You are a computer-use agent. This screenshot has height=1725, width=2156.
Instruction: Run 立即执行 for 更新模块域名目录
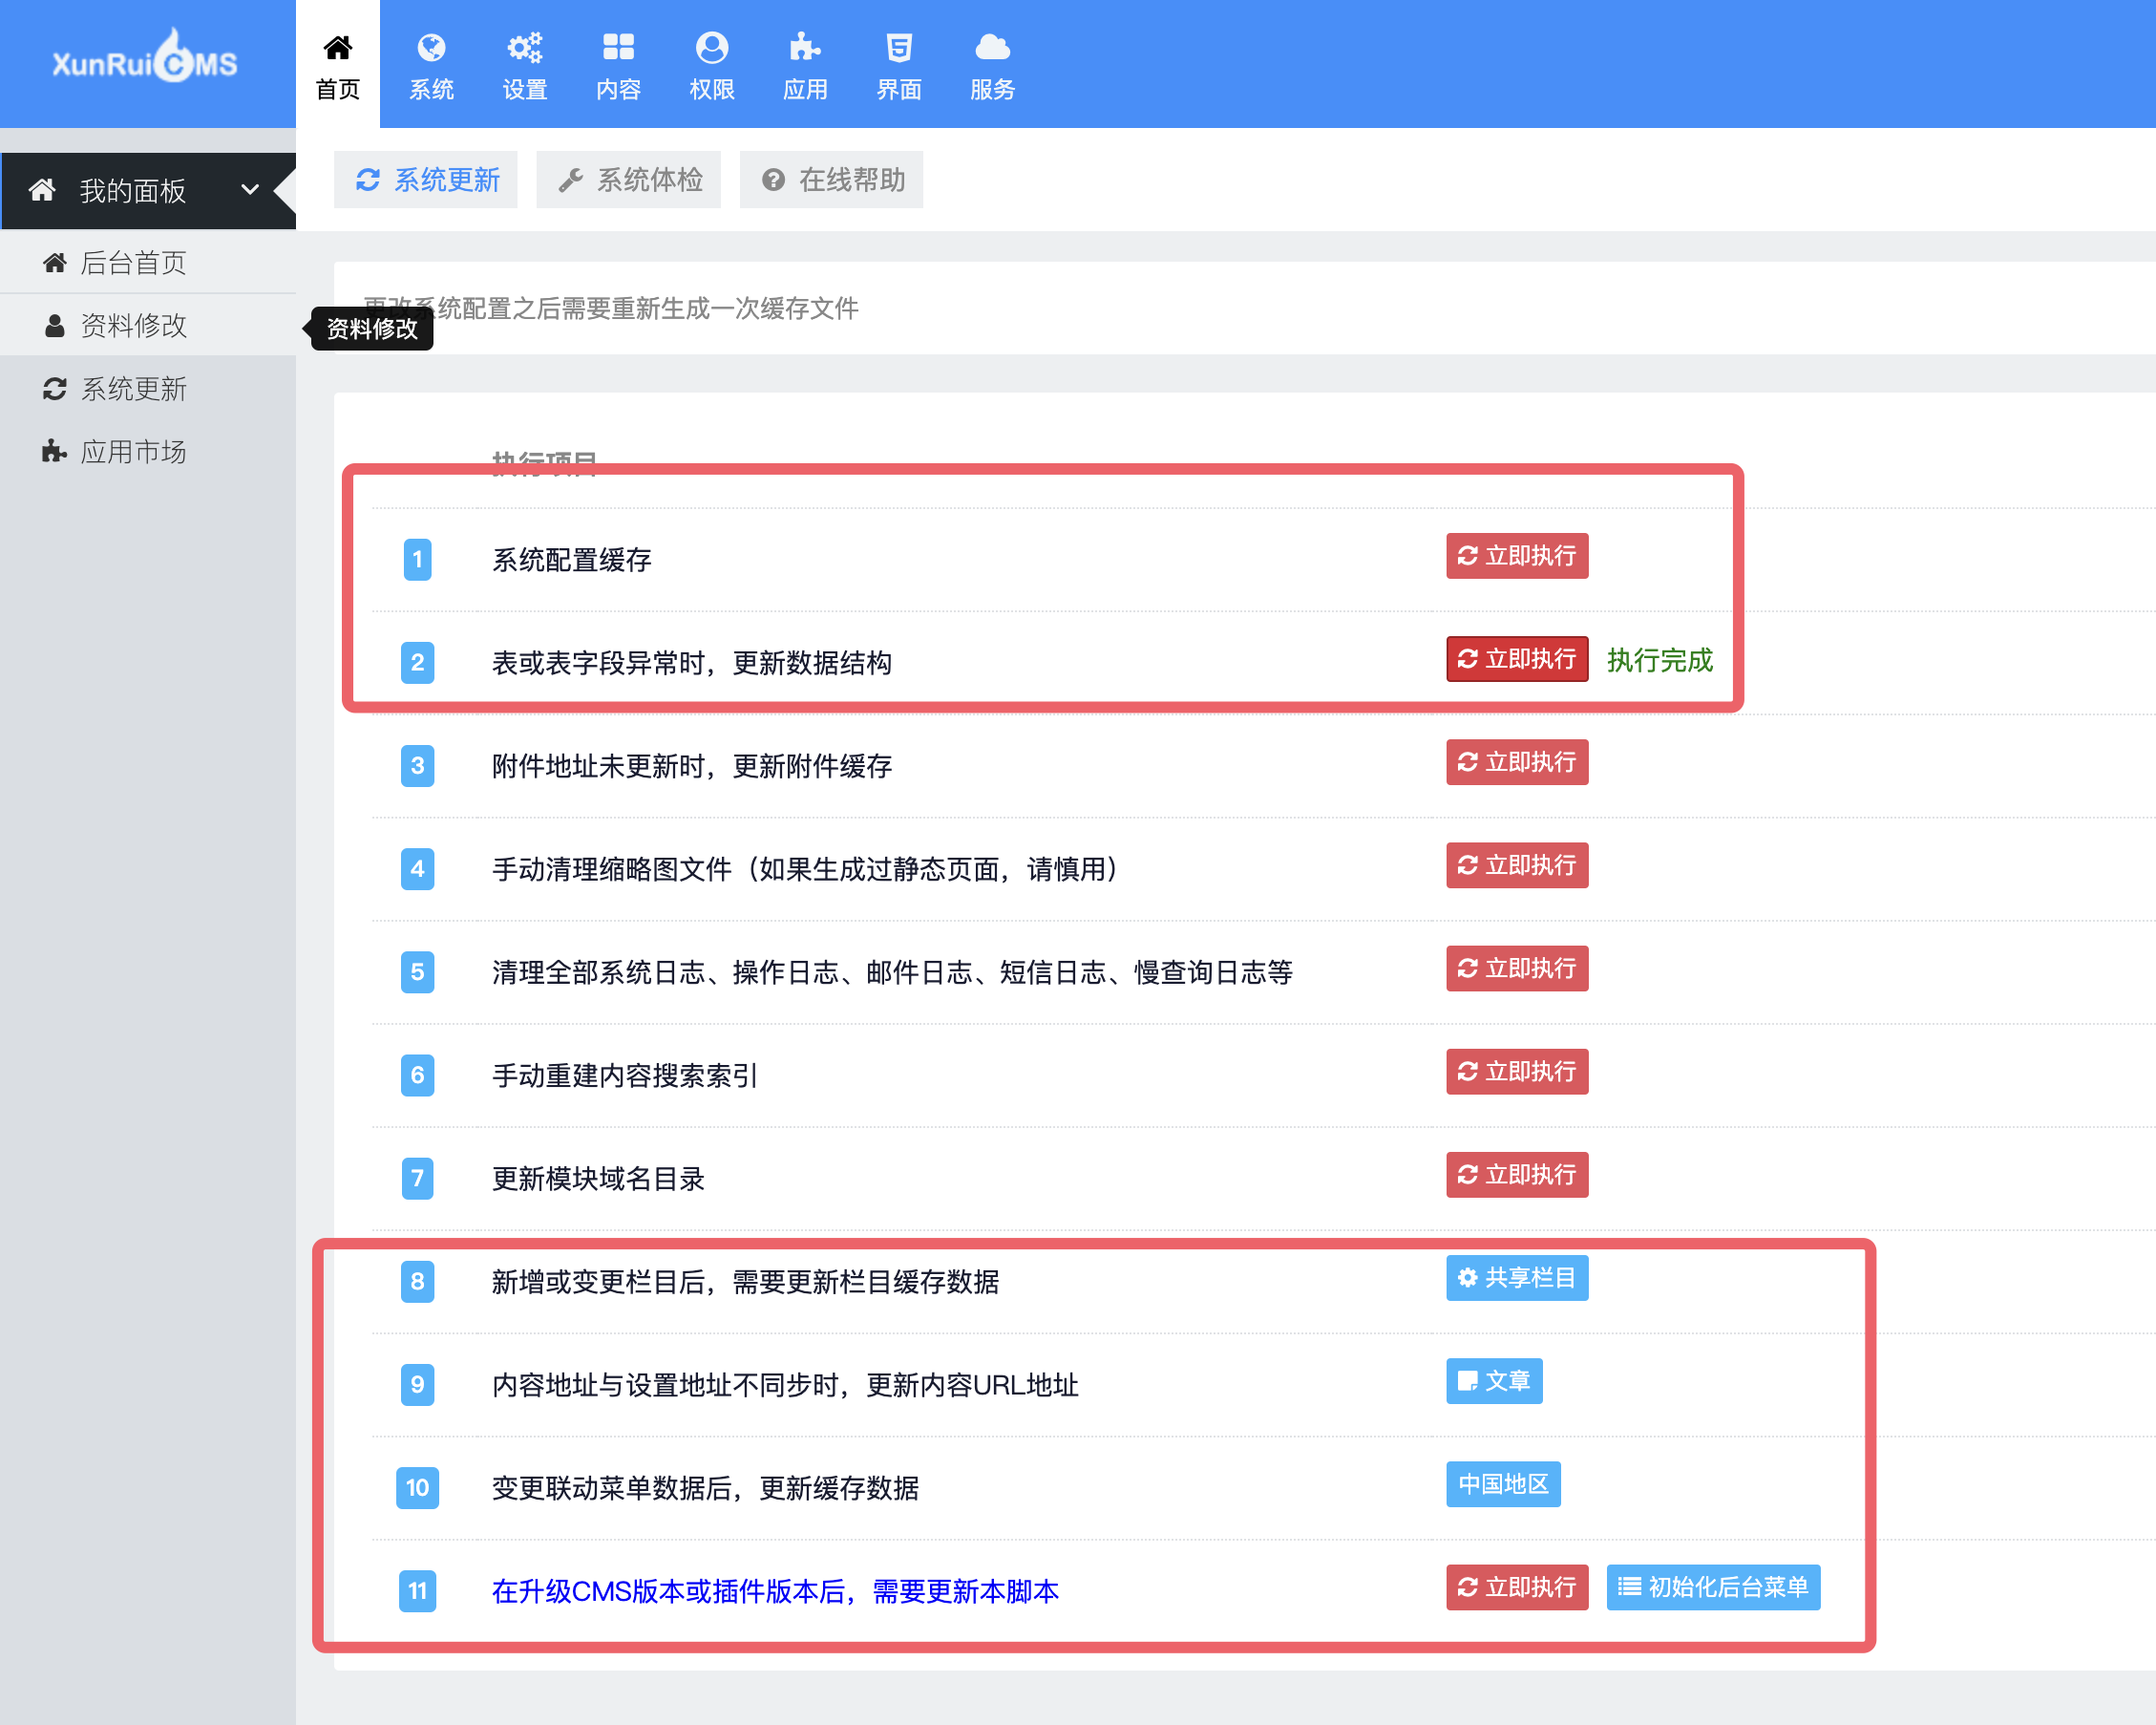pyautogui.click(x=1517, y=1175)
